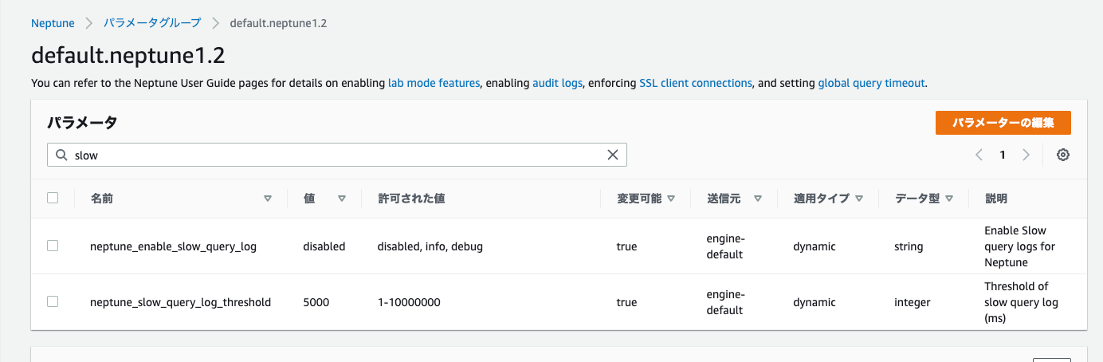Image resolution: width=1103 pixels, height=362 pixels.
Task: Click 'Enable Slow query logs for Neptune' description
Action: [x=1020, y=246]
